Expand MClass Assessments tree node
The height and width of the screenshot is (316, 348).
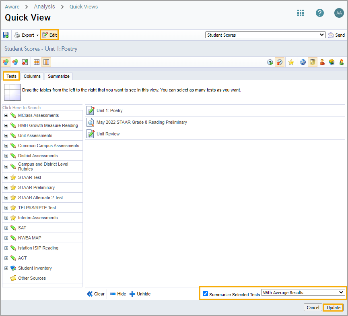pos(6,115)
